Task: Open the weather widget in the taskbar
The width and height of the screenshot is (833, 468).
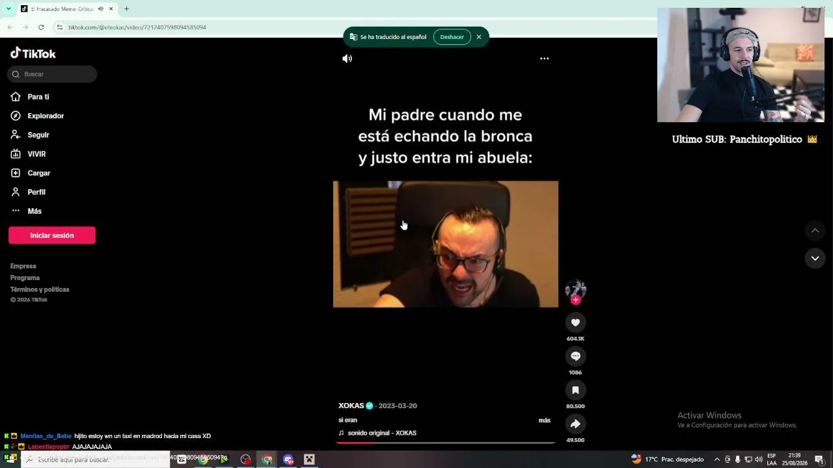Action: pyautogui.click(x=667, y=460)
